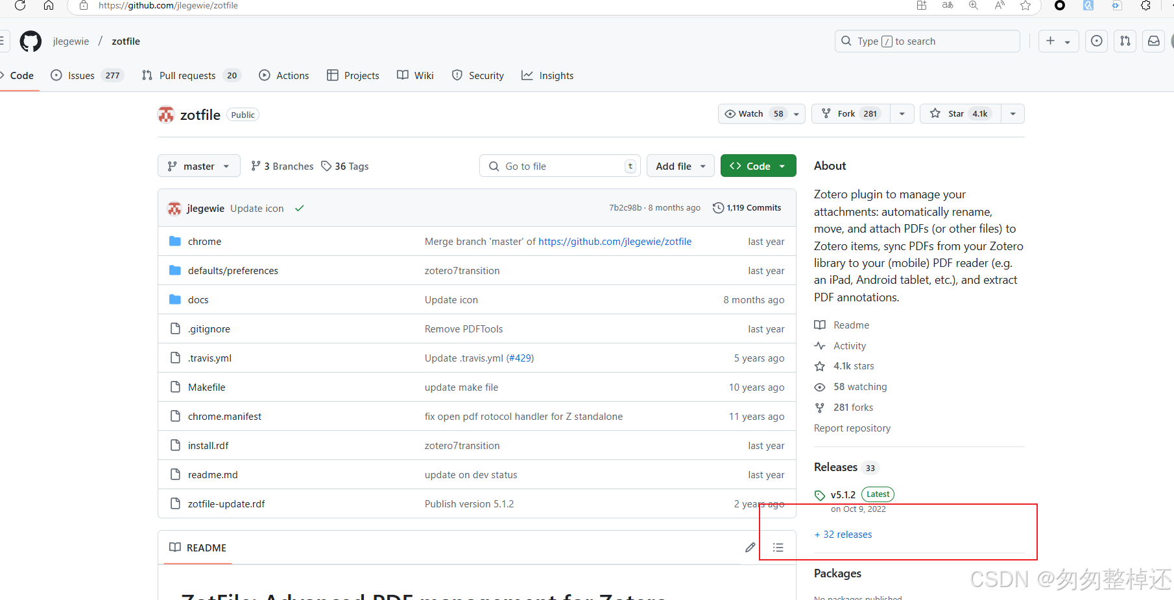This screenshot has height=600, width=1174.
Task: View 281 forks link
Action: click(x=844, y=408)
